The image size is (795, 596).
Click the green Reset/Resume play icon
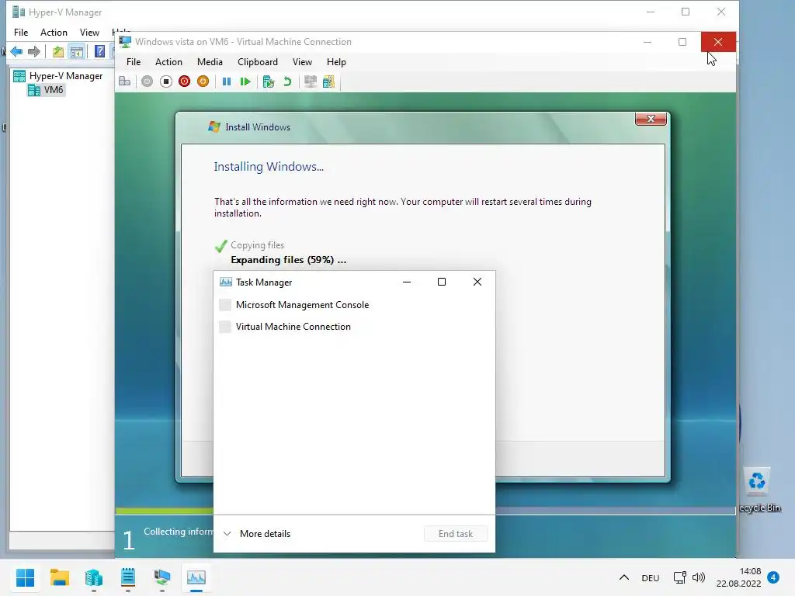click(x=245, y=81)
